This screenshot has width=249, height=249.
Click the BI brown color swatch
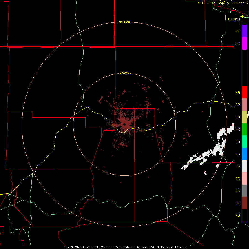[244, 203]
